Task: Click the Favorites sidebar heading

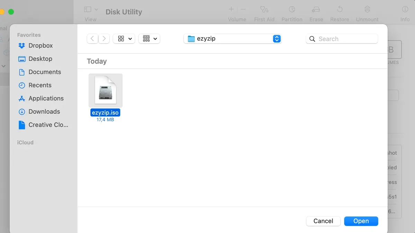Action: (x=29, y=35)
